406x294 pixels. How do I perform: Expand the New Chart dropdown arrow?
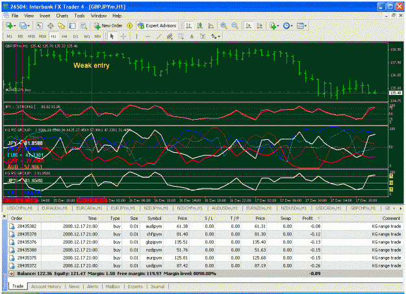click(14, 26)
